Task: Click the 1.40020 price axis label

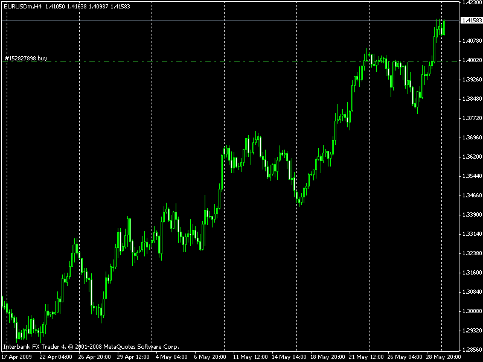Action: coord(470,60)
